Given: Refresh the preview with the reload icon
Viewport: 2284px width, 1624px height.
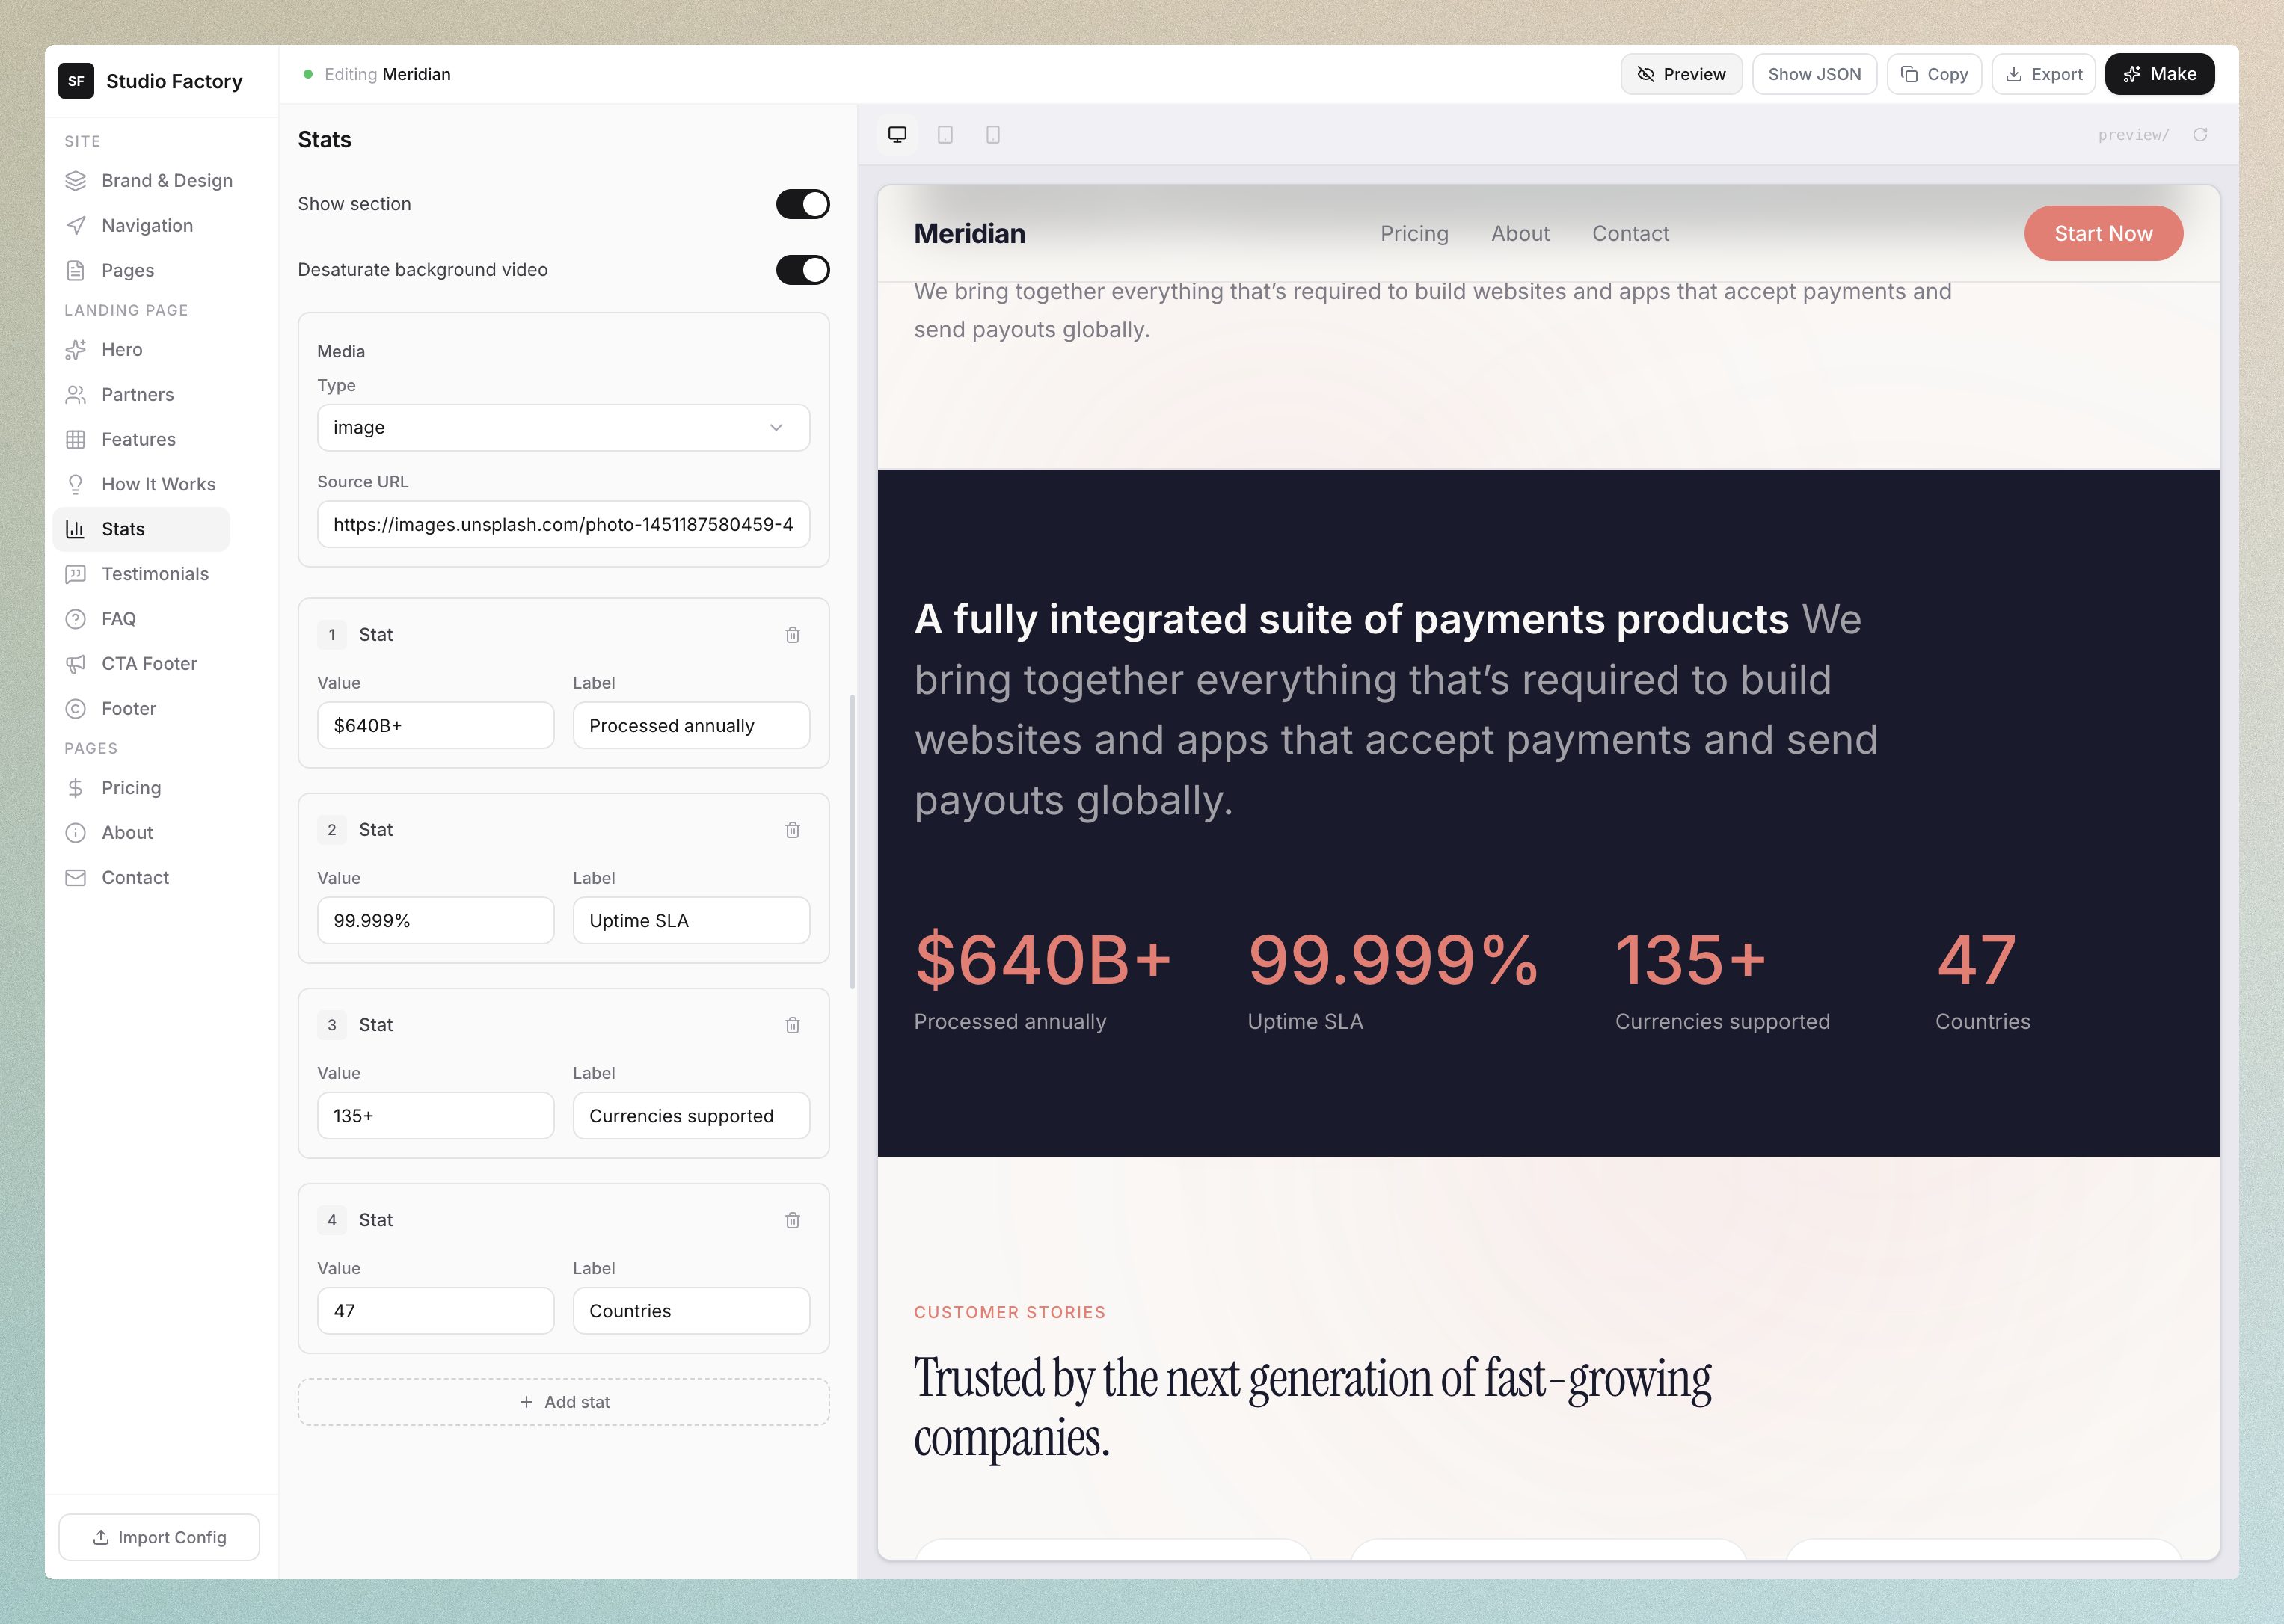Looking at the screenshot, I should 2200,135.
